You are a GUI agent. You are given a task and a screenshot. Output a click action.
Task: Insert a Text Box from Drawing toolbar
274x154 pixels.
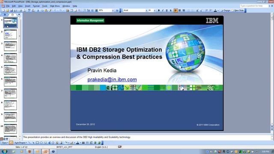(x=45, y=143)
